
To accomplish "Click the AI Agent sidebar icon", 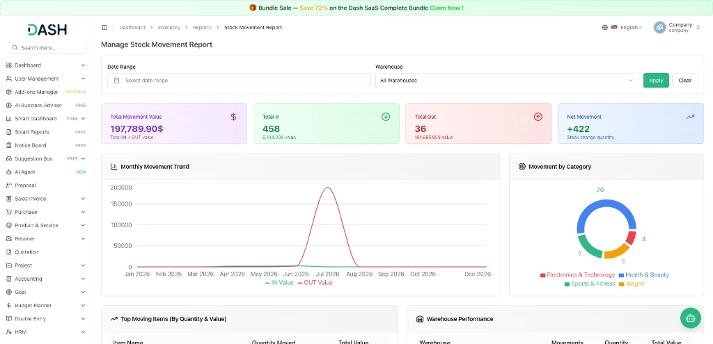I will (8, 172).
